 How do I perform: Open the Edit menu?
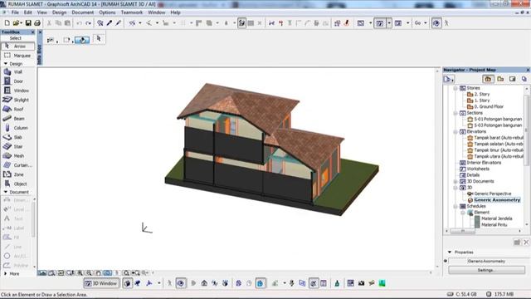point(27,12)
